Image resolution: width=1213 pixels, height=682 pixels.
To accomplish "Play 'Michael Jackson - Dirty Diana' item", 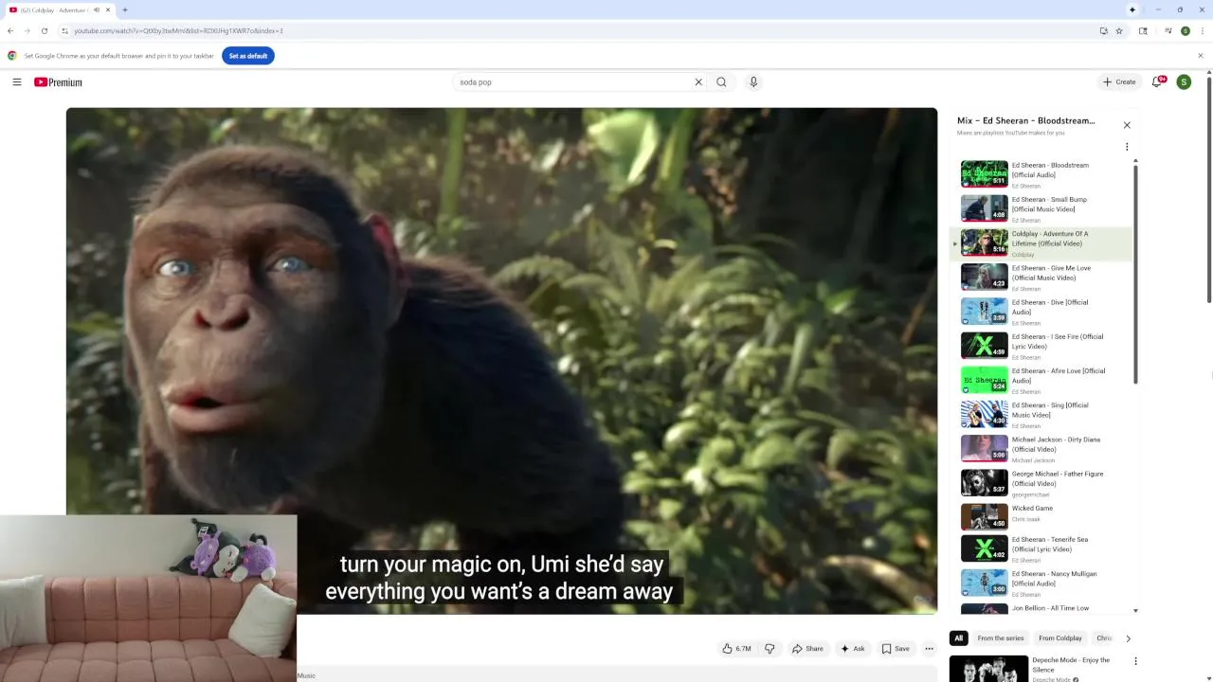I will (x=1042, y=449).
